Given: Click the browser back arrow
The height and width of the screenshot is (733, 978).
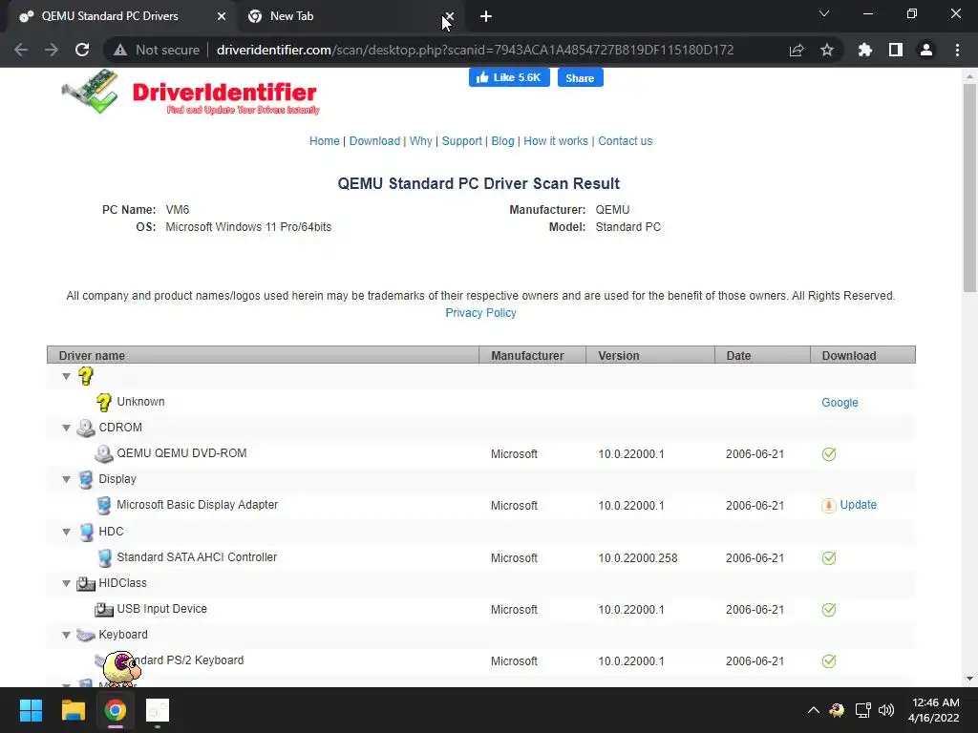Looking at the screenshot, I should tap(21, 50).
